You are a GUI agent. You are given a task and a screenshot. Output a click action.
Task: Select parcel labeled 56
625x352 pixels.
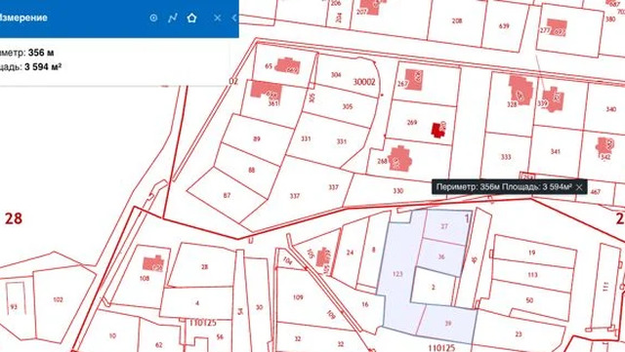[x=220, y=336]
